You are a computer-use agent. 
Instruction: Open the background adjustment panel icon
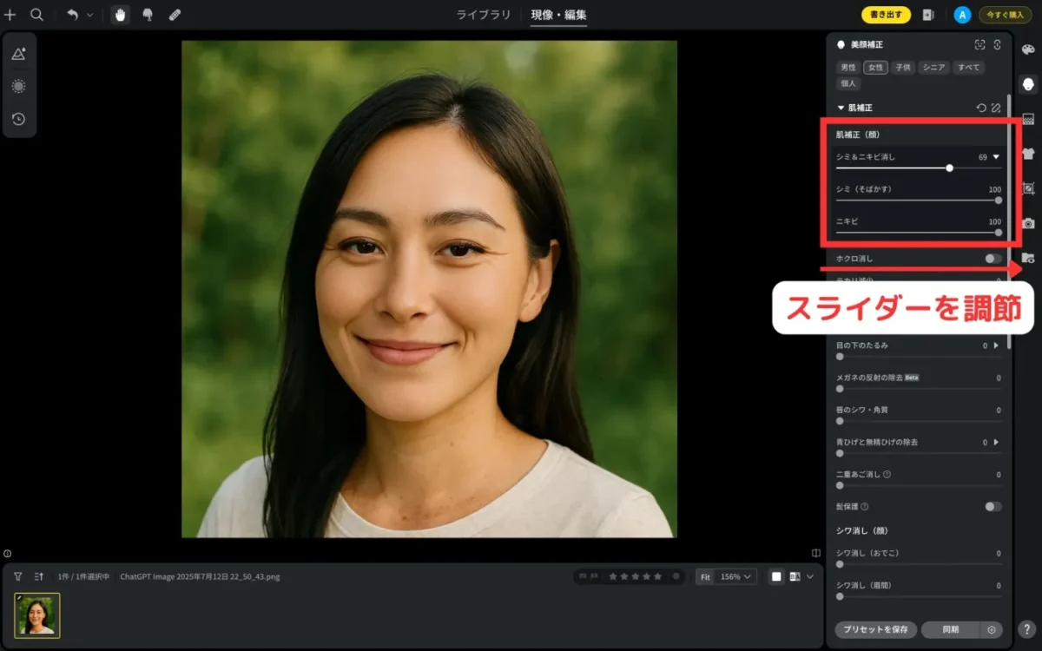click(x=1028, y=119)
